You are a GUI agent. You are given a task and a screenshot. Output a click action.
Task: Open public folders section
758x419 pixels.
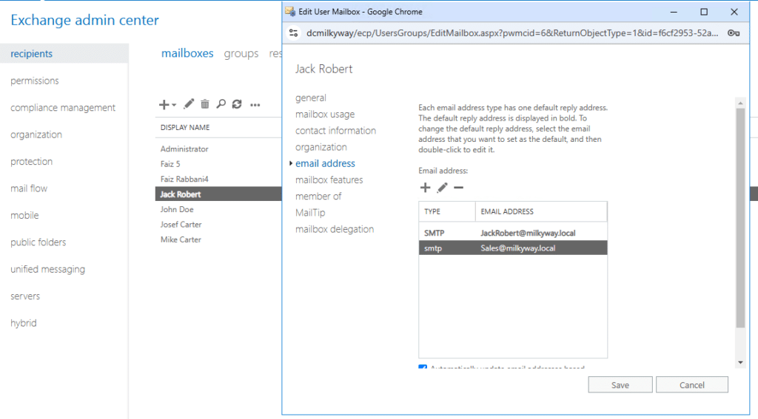point(38,242)
